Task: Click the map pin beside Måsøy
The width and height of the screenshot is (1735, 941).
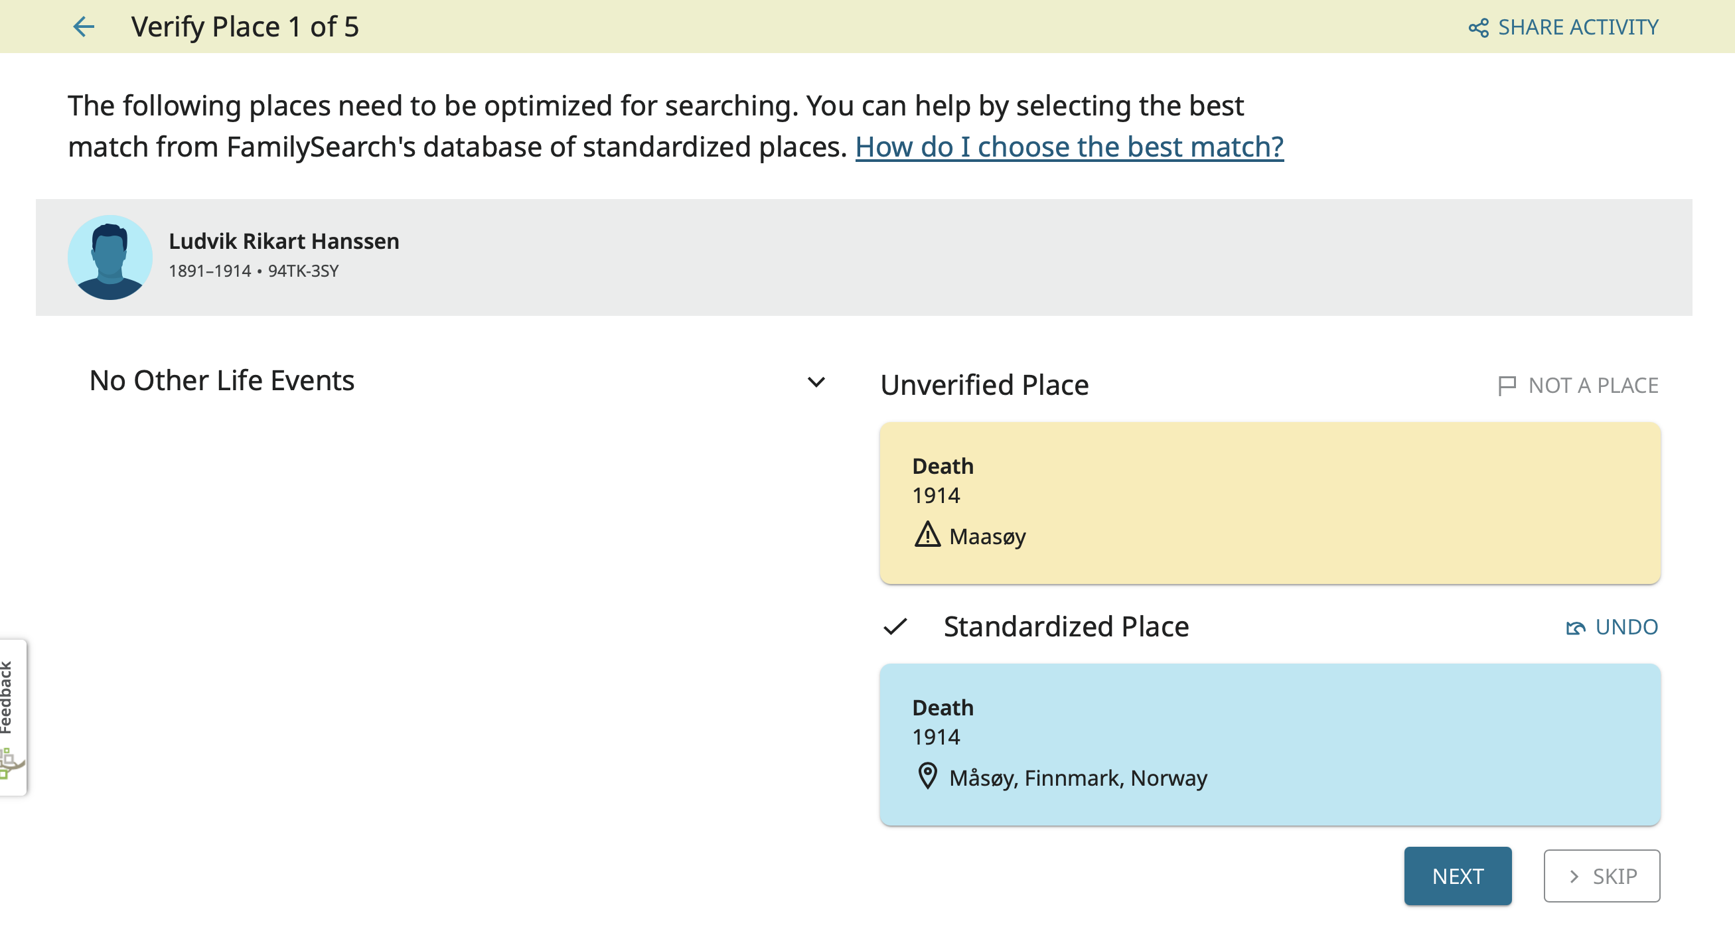Action: 927,776
